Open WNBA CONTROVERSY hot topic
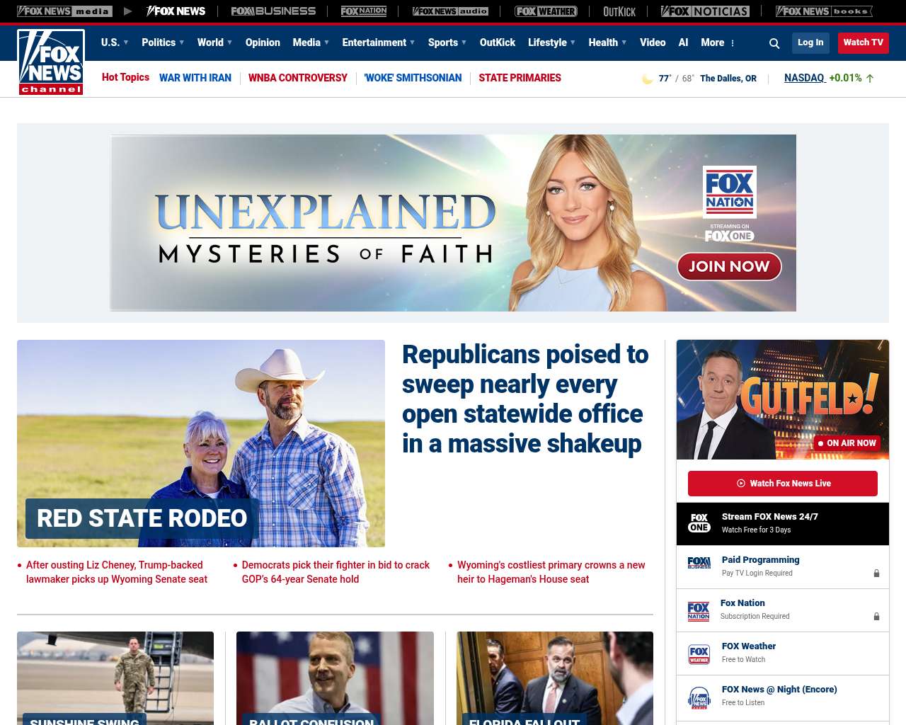The image size is (906, 725). [x=298, y=78]
